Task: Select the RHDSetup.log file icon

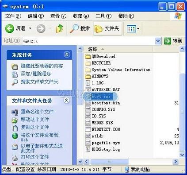Action: pyautogui.click(x=88, y=149)
